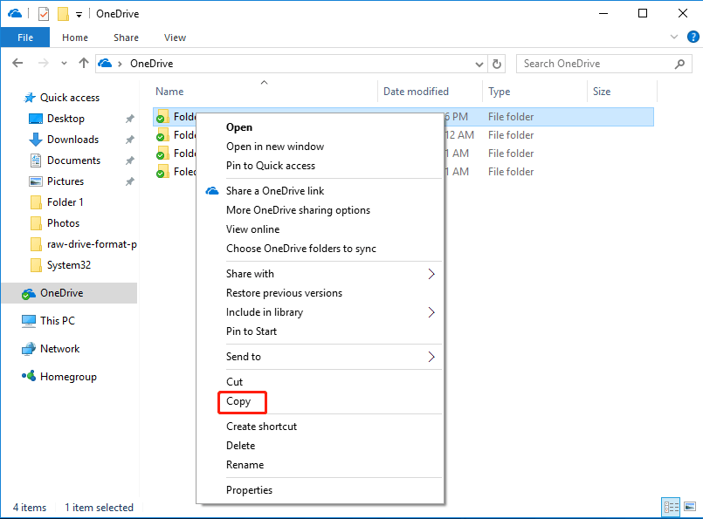Choose Open in the context menu

click(x=239, y=127)
